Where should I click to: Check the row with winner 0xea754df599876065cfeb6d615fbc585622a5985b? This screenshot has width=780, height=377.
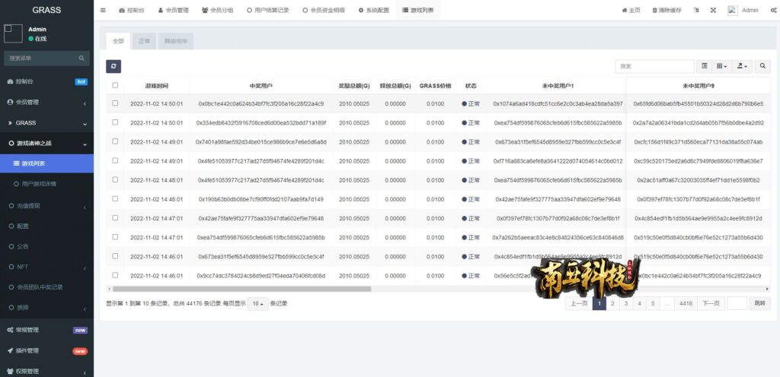tap(116, 237)
